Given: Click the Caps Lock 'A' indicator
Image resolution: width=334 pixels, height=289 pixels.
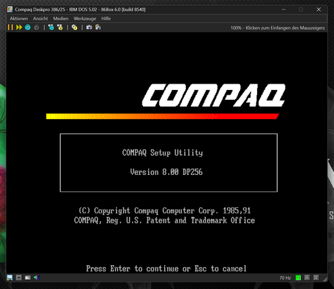Looking at the screenshot, I should [x=307, y=277].
